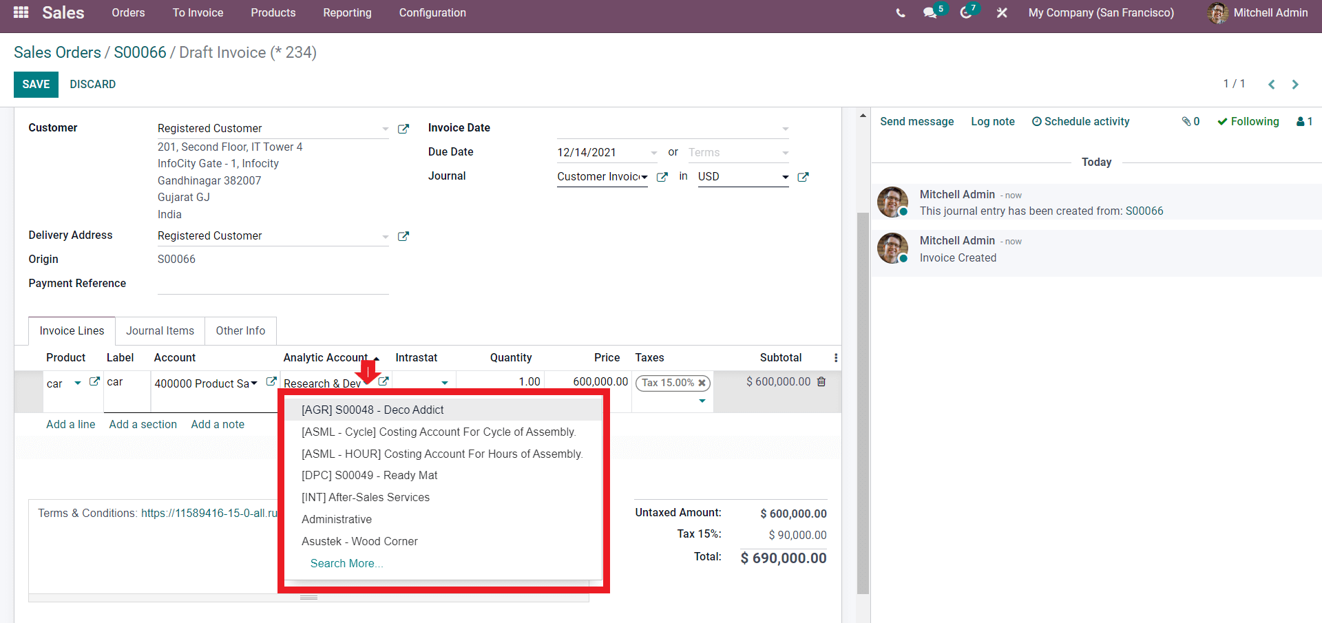The width and height of the screenshot is (1322, 623).
Task: Open the Customer Invoices journal dropdown
Action: point(602,177)
